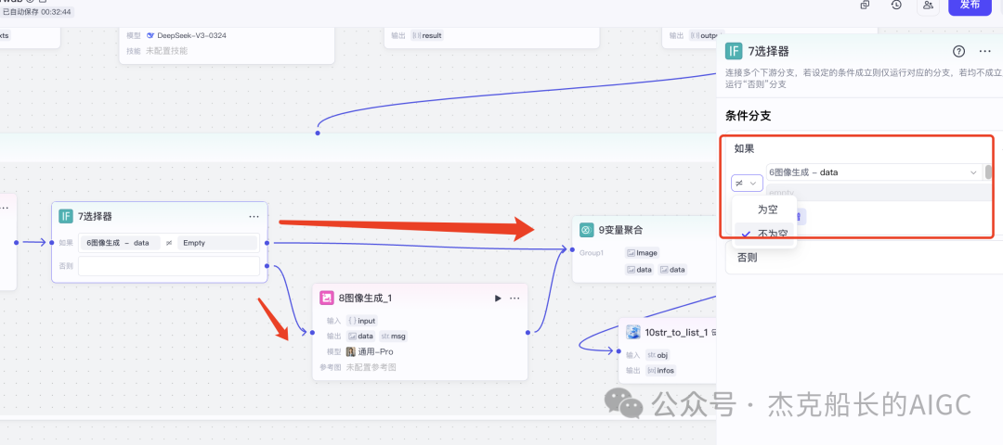The width and height of the screenshot is (1003, 445).
Task: Select the 7选择器 node title on canvas
Action: click(x=95, y=216)
